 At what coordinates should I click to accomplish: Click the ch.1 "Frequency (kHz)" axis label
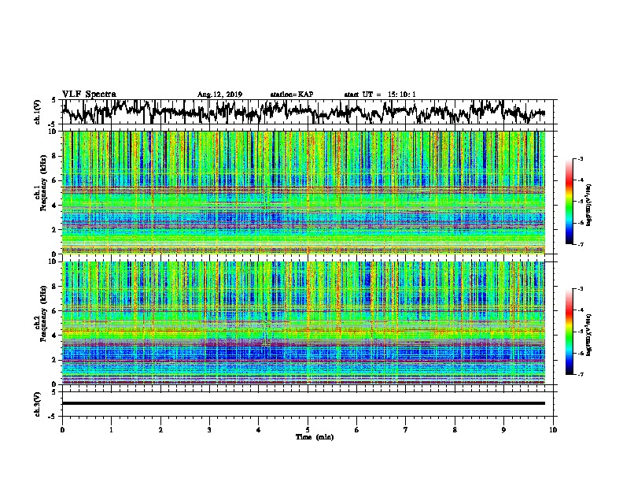(x=43, y=184)
